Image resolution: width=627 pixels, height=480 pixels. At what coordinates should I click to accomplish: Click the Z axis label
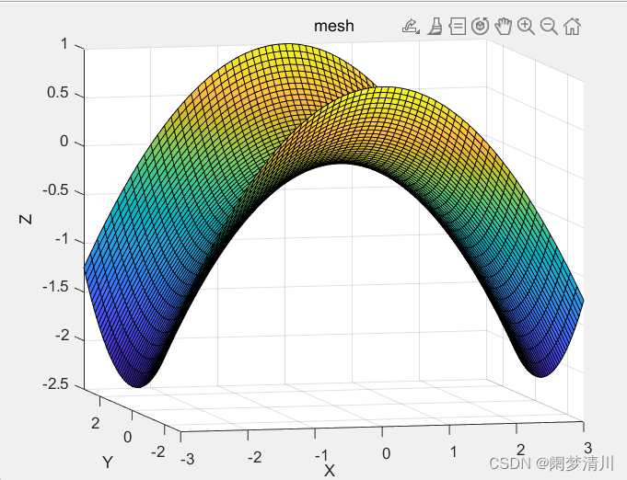[25, 219]
